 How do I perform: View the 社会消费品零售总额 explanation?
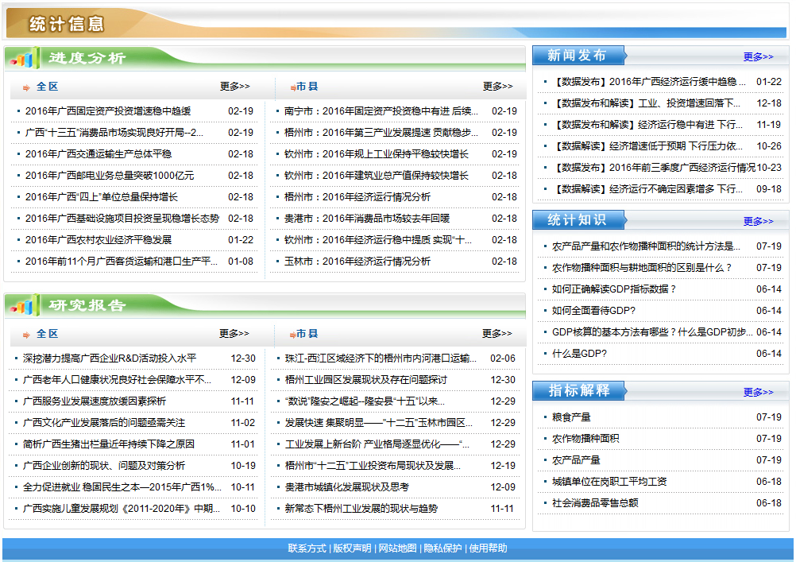596,502
